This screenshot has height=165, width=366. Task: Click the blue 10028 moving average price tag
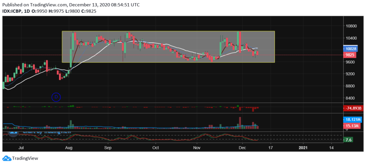coord(352,48)
